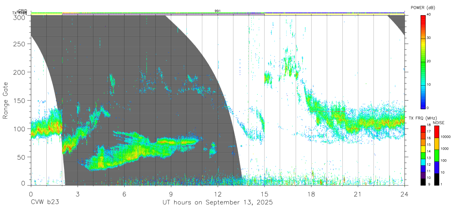Select the 6 tick on UT hours axis
455x210 pixels.
click(x=124, y=194)
